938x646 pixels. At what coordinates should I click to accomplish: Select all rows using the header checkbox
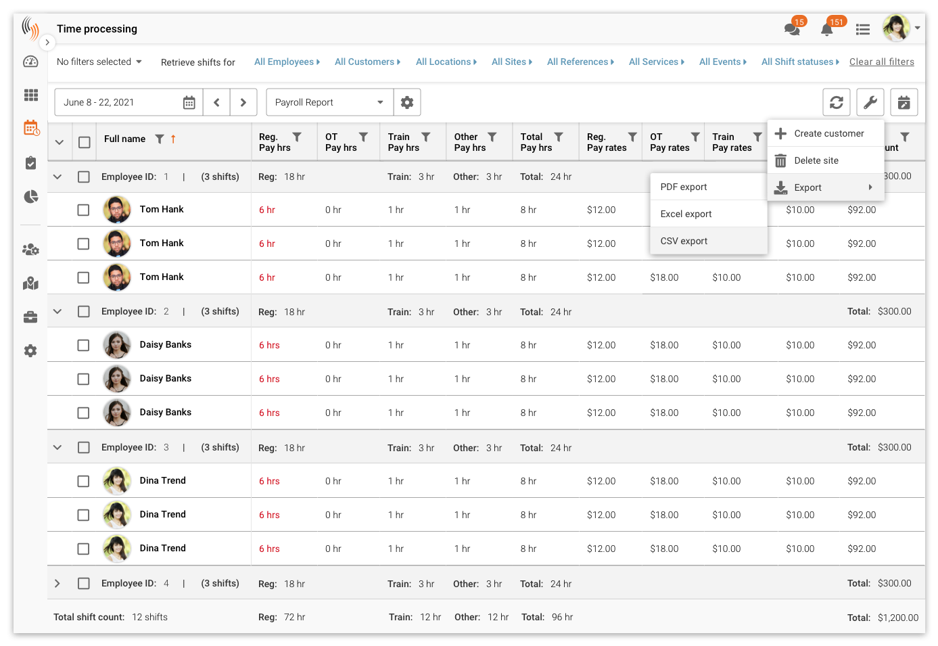pos(83,142)
